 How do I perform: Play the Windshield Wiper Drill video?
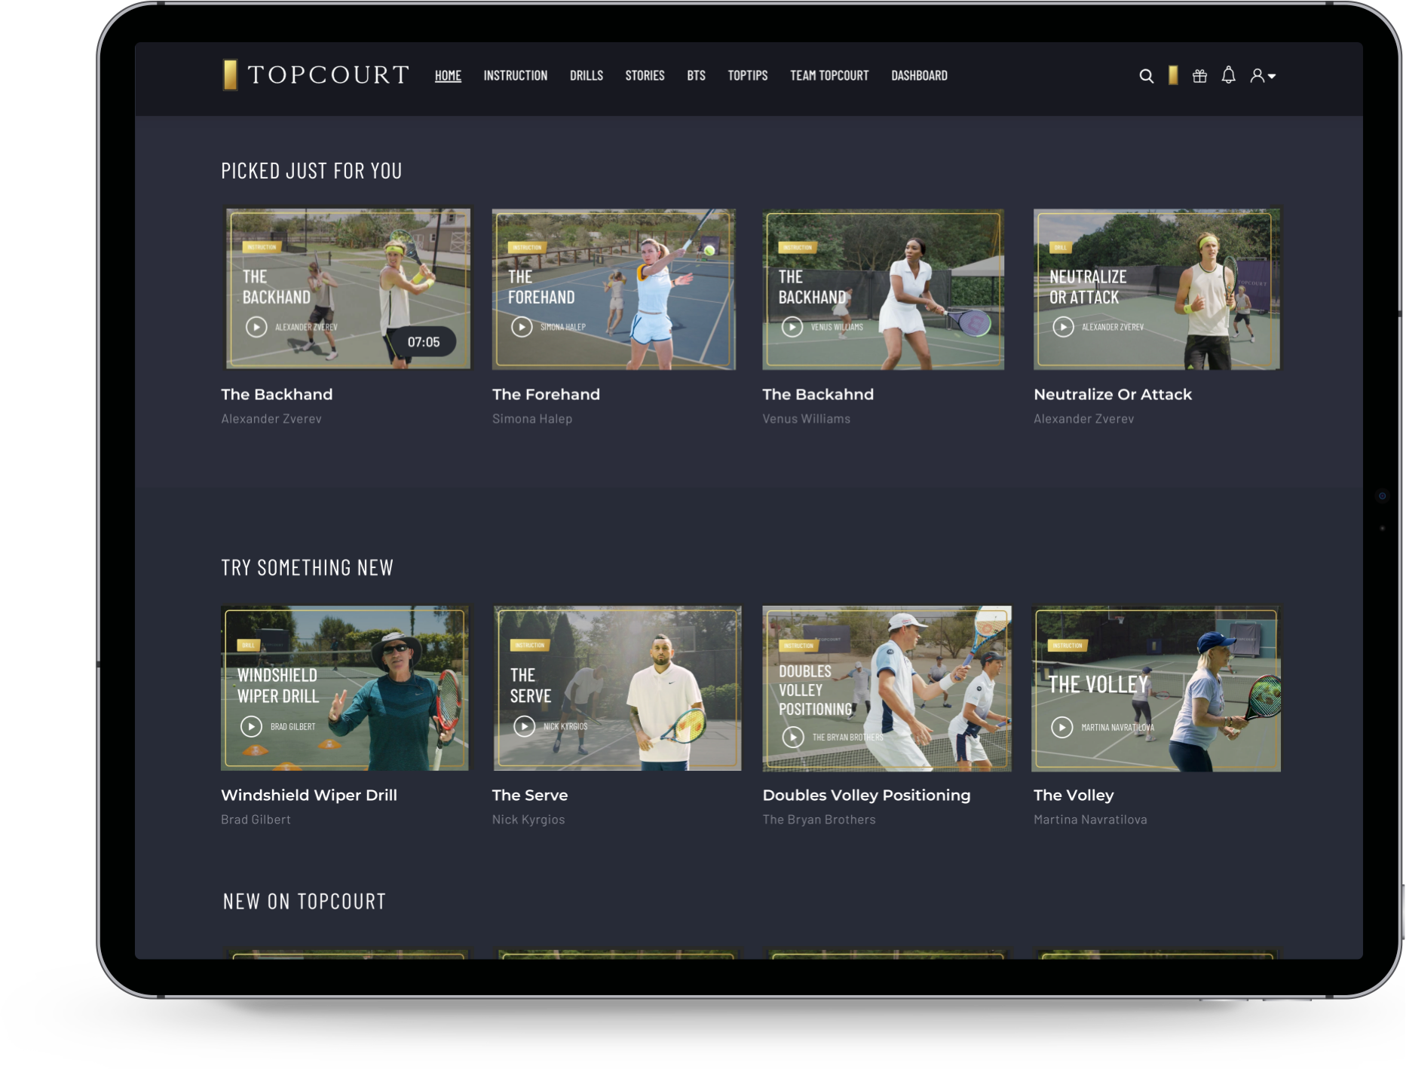click(251, 726)
